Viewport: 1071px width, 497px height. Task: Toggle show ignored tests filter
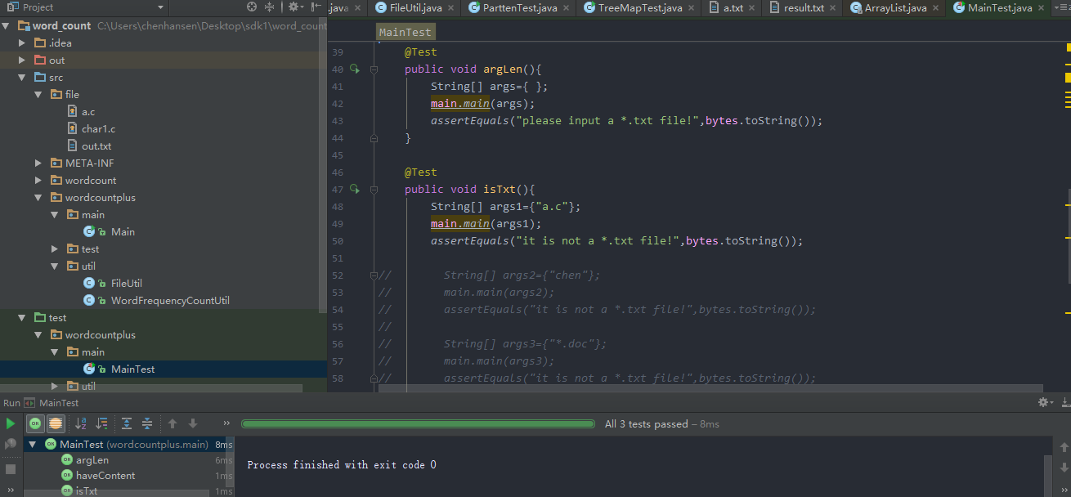pos(55,423)
